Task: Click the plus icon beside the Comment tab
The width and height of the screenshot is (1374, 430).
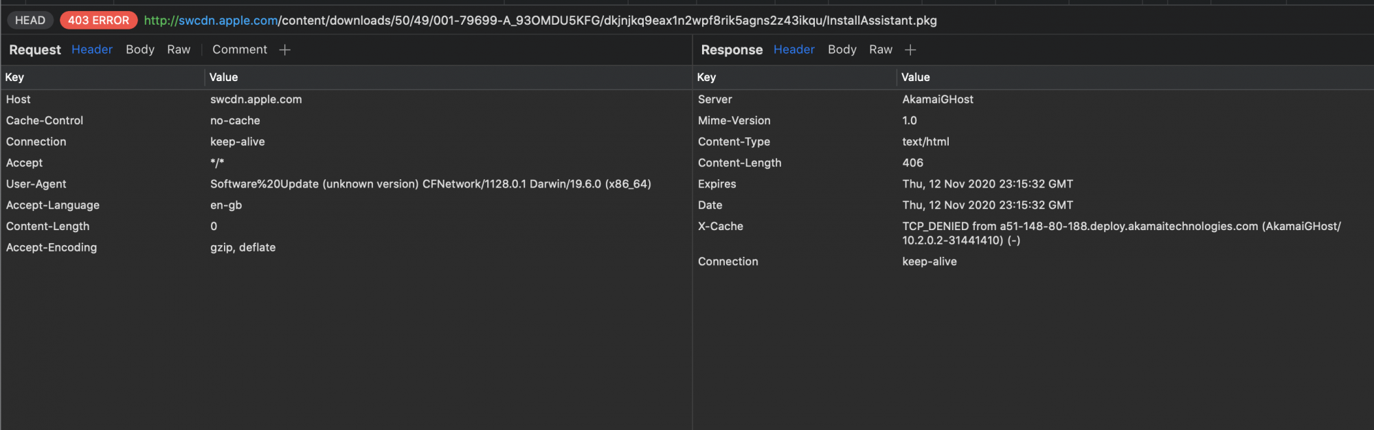Action: 285,49
